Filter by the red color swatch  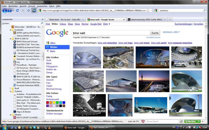point(48,102)
